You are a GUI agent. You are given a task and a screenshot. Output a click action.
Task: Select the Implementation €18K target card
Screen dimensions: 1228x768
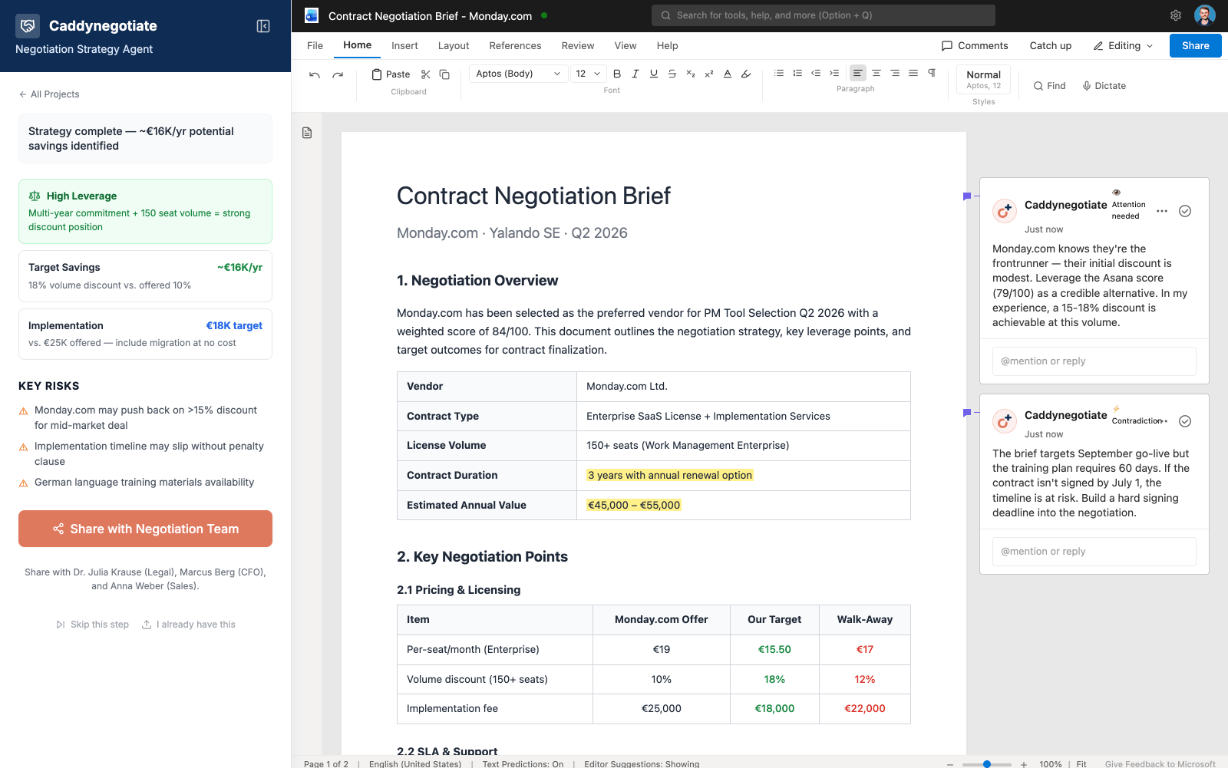tap(145, 334)
